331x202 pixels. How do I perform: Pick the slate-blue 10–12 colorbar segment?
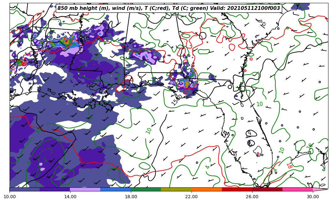(x=25, y=189)
